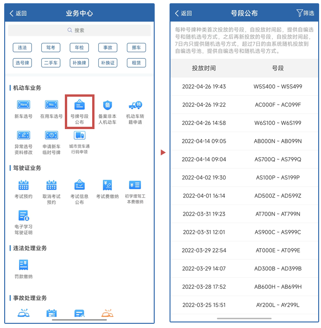Select row W6S100 ~ W6S199
This screenshot has height=328, width=321.
[x=245, y=123]
